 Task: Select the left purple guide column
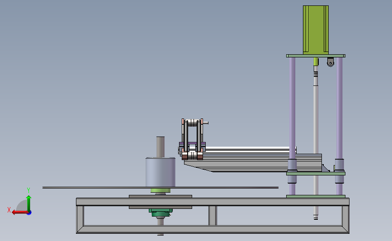(292, 108)
